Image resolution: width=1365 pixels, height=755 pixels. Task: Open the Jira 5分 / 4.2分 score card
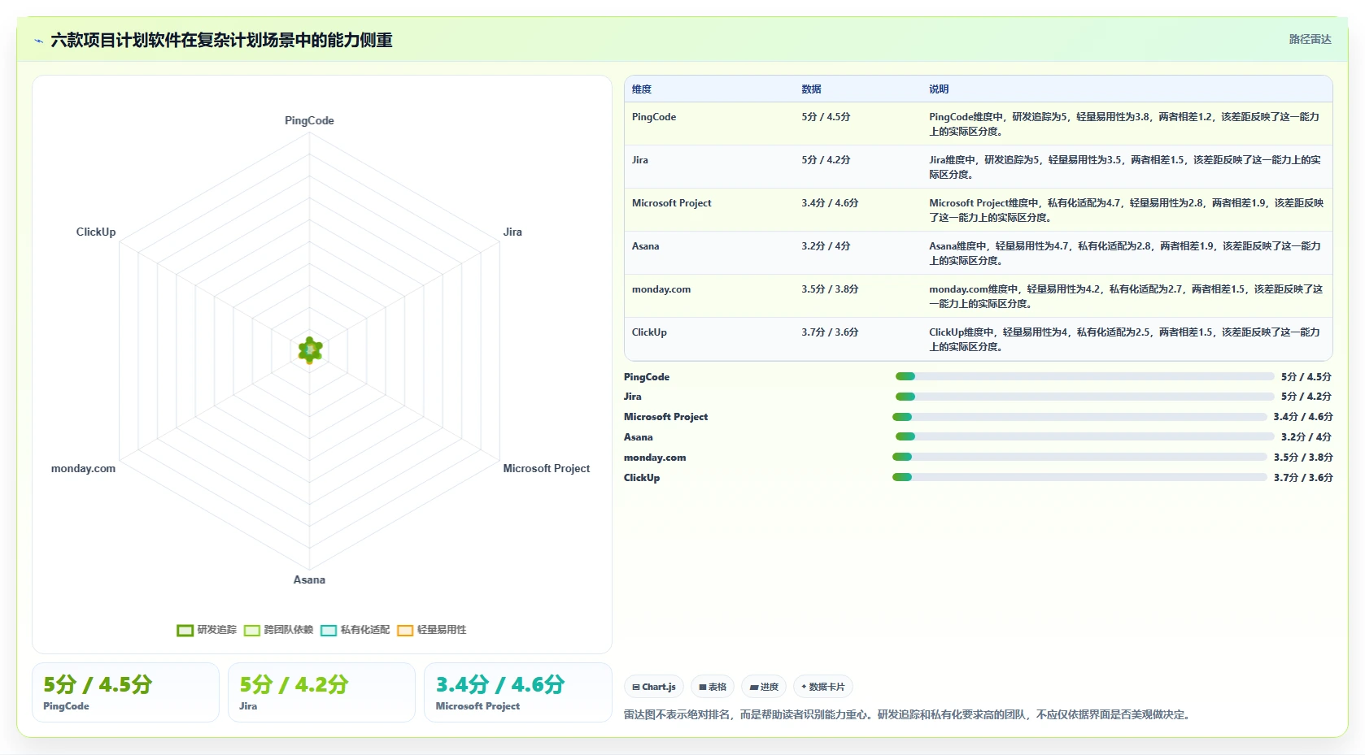point(321,692)
